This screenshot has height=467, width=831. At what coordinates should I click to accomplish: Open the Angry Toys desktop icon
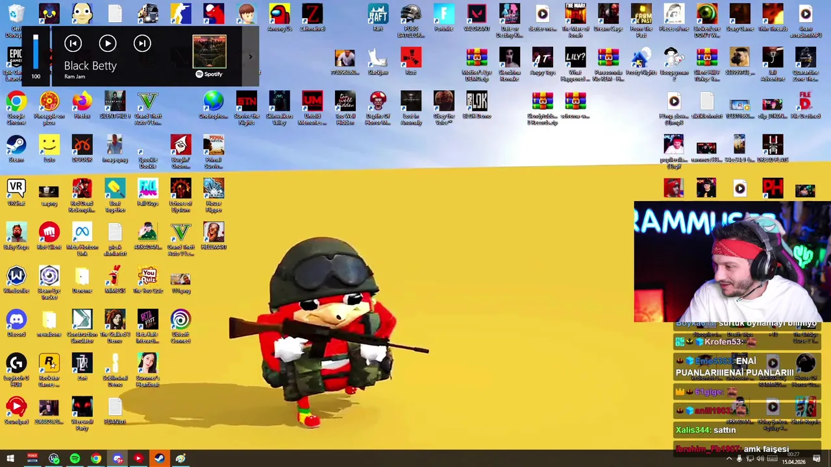tap(543, 61)
